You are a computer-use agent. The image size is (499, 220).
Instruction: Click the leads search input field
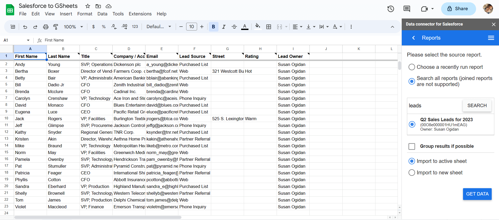(435, 106)
